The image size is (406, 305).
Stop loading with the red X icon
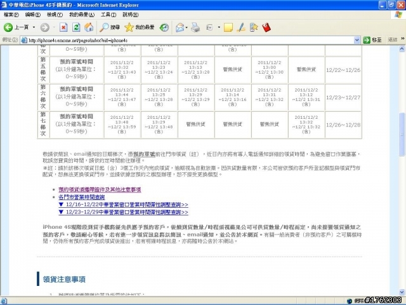[63, 27]
